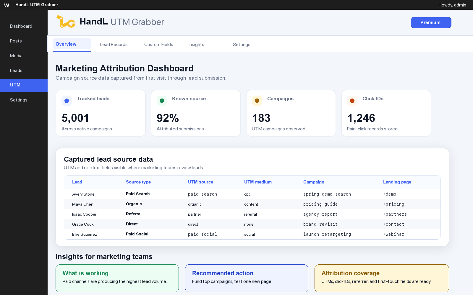
Task: Click the /webinar landing page cell
Action: coord(394,234)
